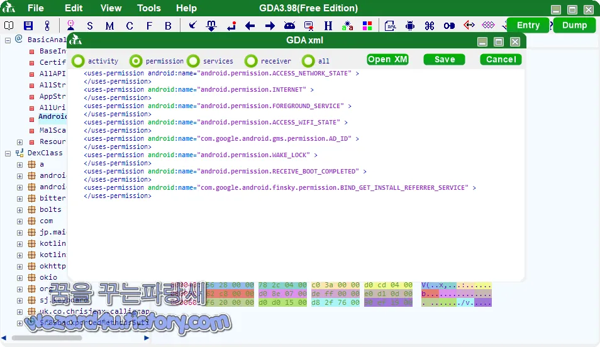Click the downward arrow toolbar icon
Viewport: 600px width, 347px height.
pyautogui.click(x=211, y=26)
